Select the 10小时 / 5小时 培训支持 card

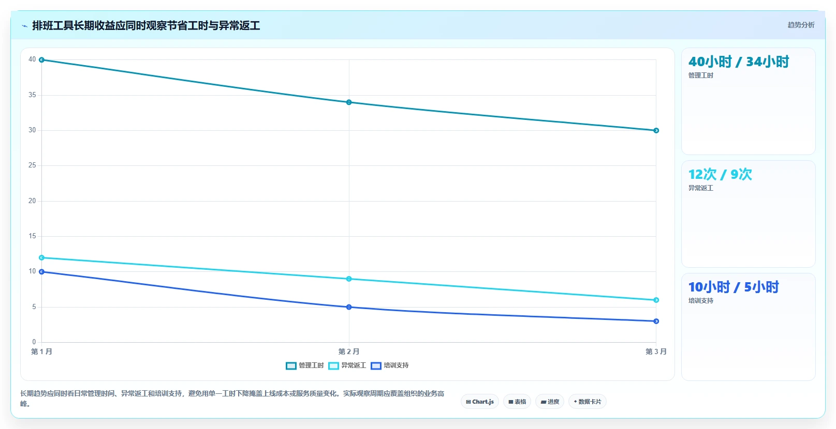coord(749,327)
